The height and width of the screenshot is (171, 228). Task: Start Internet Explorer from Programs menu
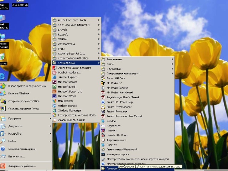pos(76,77)
